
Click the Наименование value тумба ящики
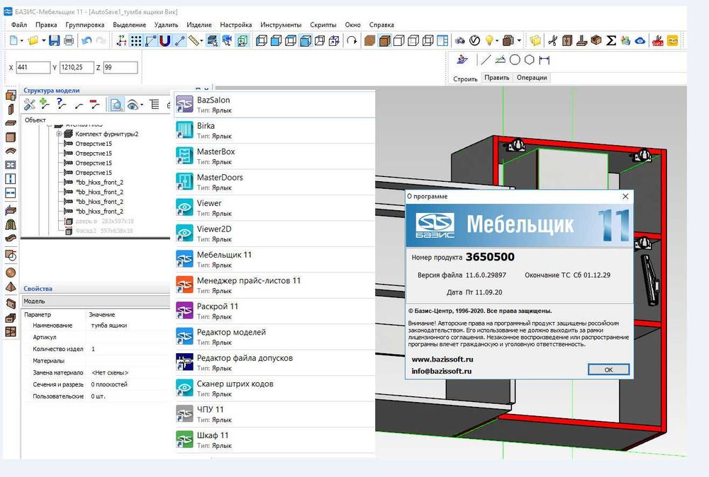(109, 326)
